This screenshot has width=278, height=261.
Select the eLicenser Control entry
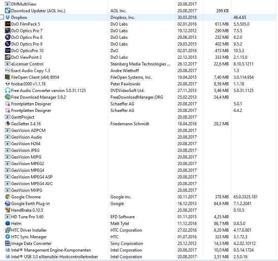[27, 64]
